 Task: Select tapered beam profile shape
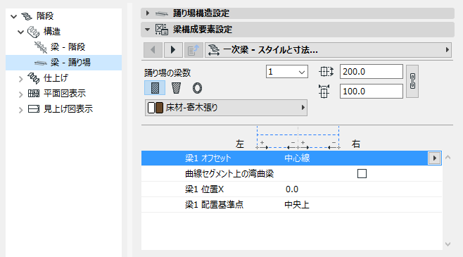tap(177, 88)
